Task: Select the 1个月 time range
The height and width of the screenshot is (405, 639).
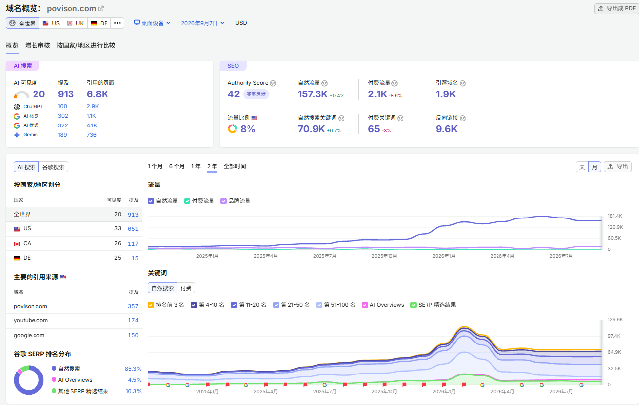Action: (x=155, y=166)
